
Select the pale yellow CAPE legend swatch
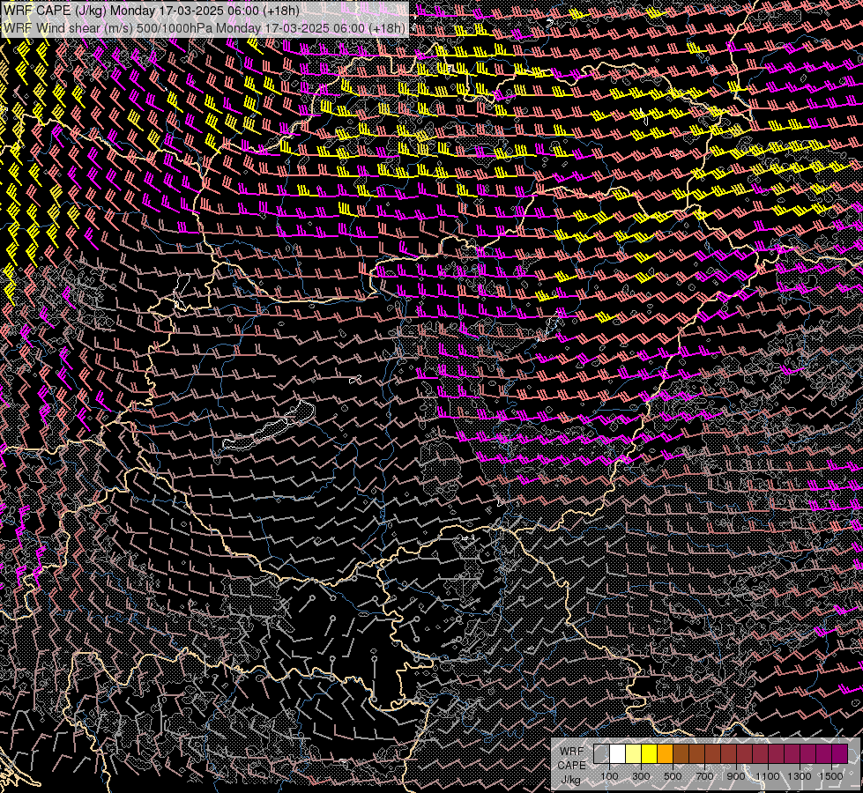click(634, 753)
